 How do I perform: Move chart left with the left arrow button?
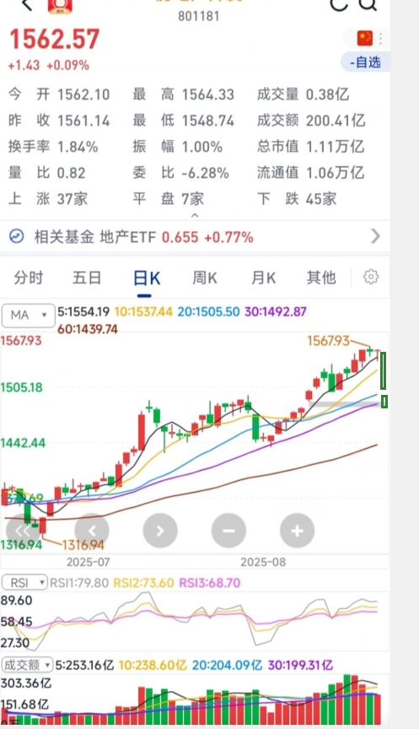(92, 531)
